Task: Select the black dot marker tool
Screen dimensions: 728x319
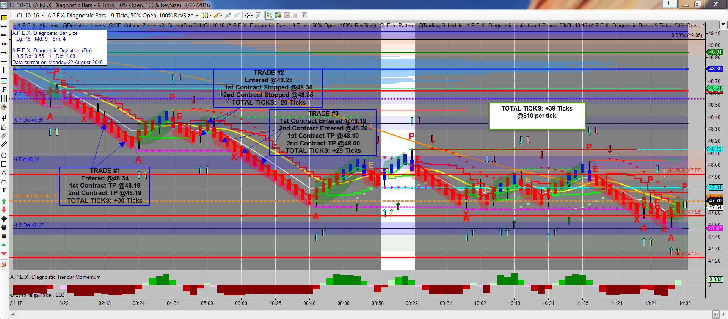Action: [4, 227]
